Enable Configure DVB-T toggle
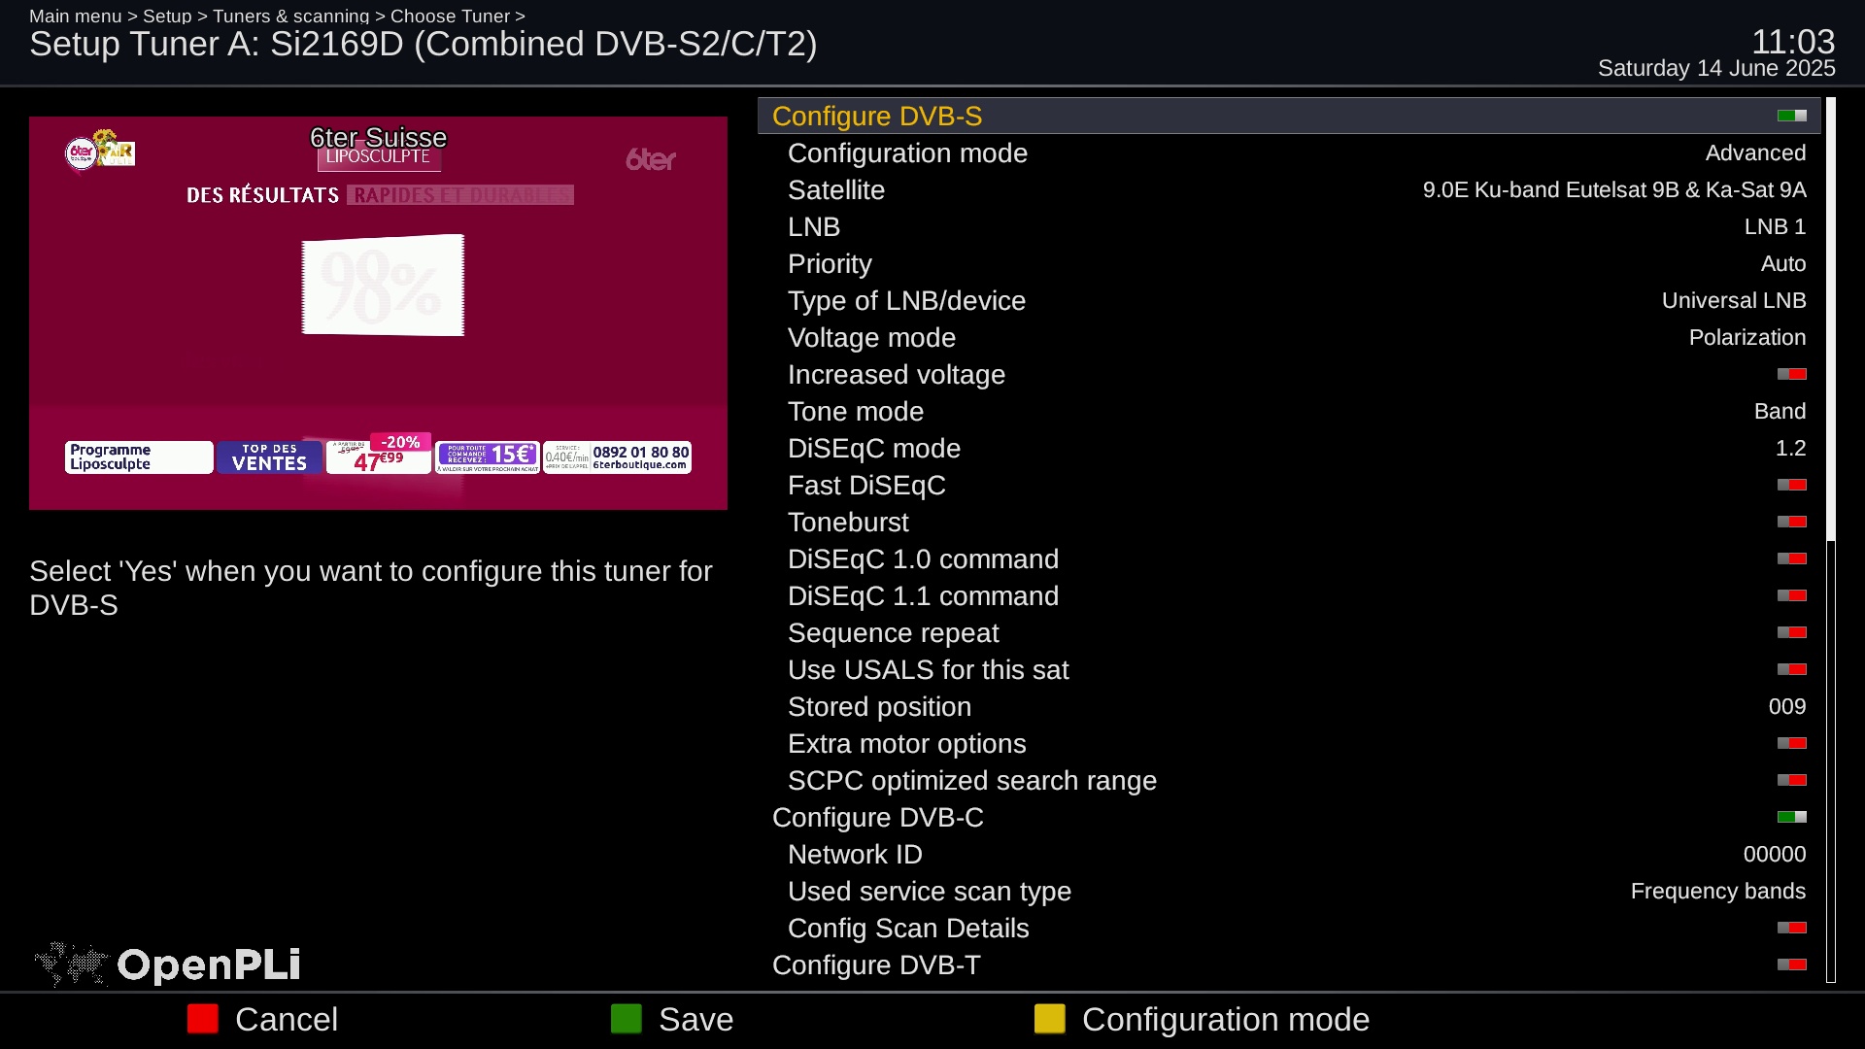This screenshot has width=1865, height=1049. [1791, 964]
